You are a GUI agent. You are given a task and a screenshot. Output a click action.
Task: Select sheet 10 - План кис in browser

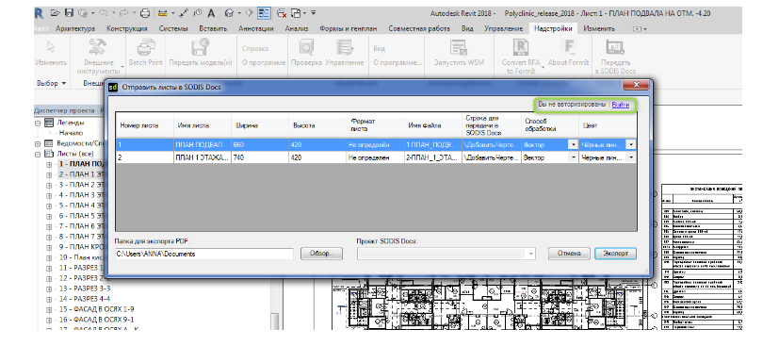pos(81,257)
